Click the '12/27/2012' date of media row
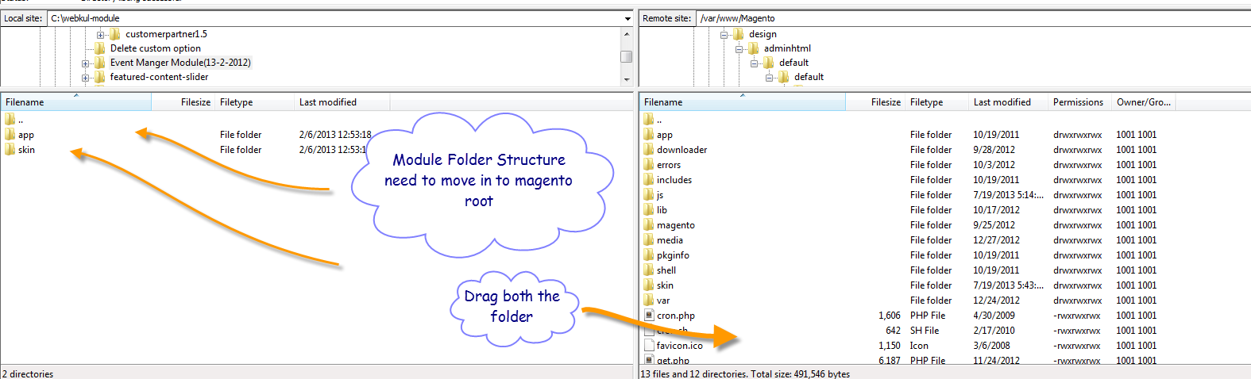 point(996,240)
